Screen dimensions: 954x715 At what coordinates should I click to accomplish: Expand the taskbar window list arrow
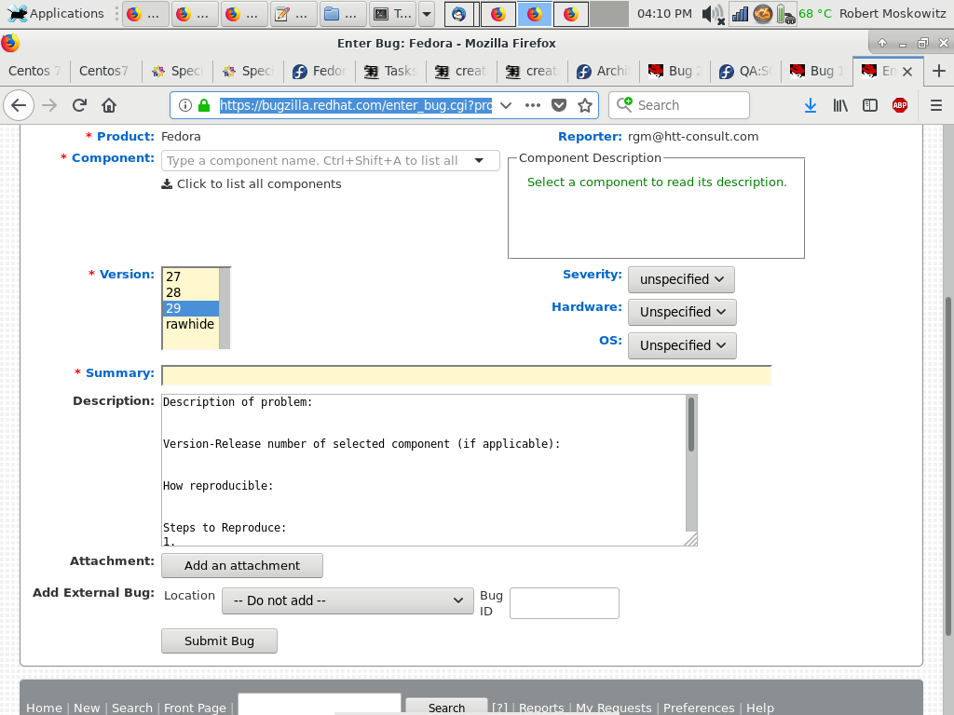click(x=427, y=13)
